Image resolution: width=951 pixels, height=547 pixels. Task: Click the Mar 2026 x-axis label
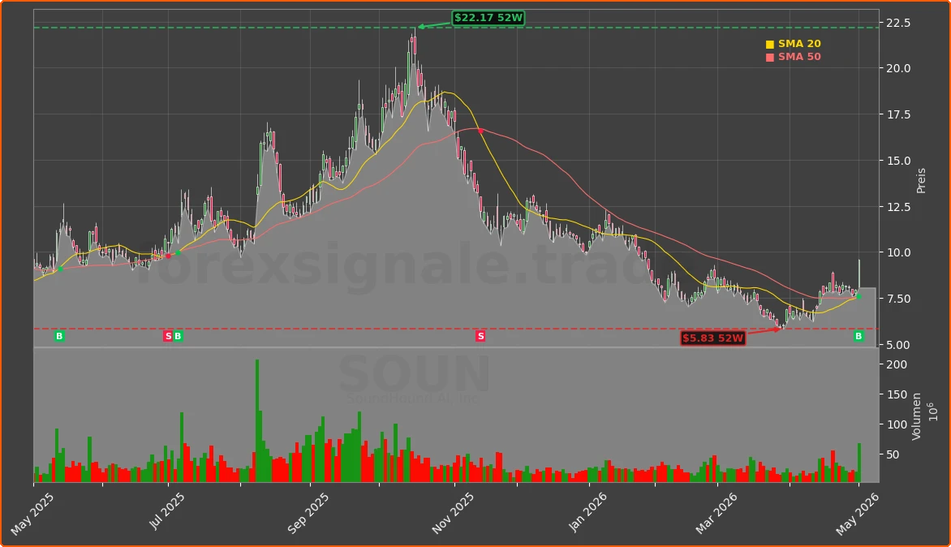pos(716,513)
